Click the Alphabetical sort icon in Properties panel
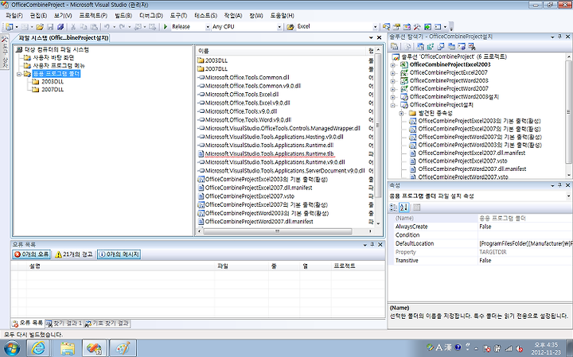 coord(403,208)
